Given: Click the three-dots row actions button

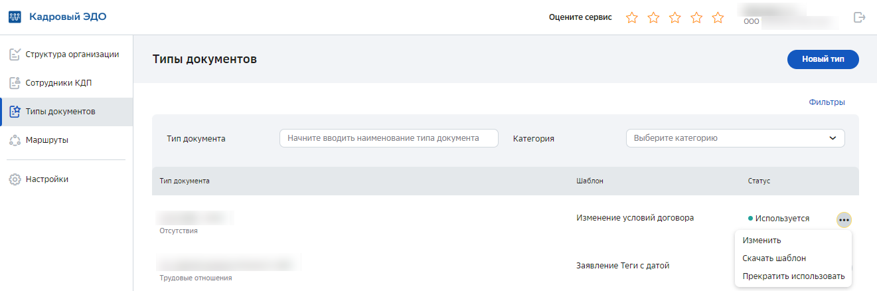Looking at the screenshot, I should click(x=844, y=220).
